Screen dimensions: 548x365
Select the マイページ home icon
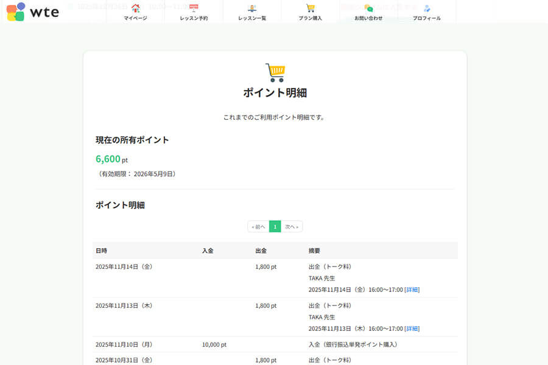click(135, 7)
